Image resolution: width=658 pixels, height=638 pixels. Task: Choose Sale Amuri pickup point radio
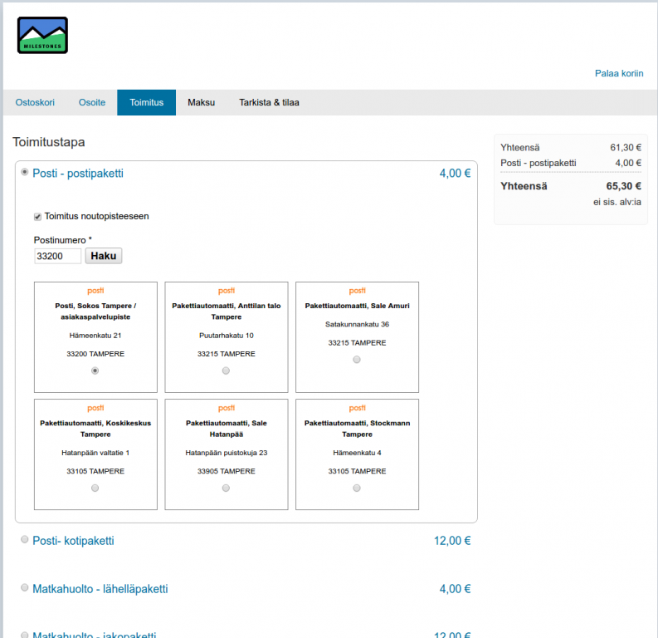point(357,360)
